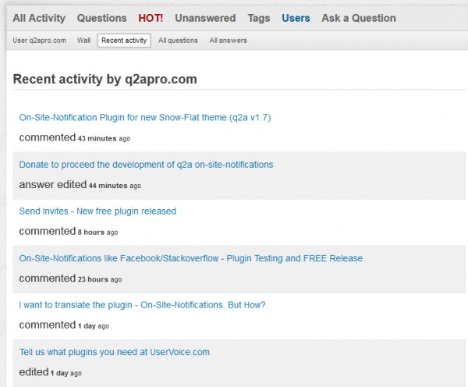Image resolution: width=468 pixels, height=387 pixels.
Task: Click the Recent activity by q2apro.com heading
Action: click(105, 79)
